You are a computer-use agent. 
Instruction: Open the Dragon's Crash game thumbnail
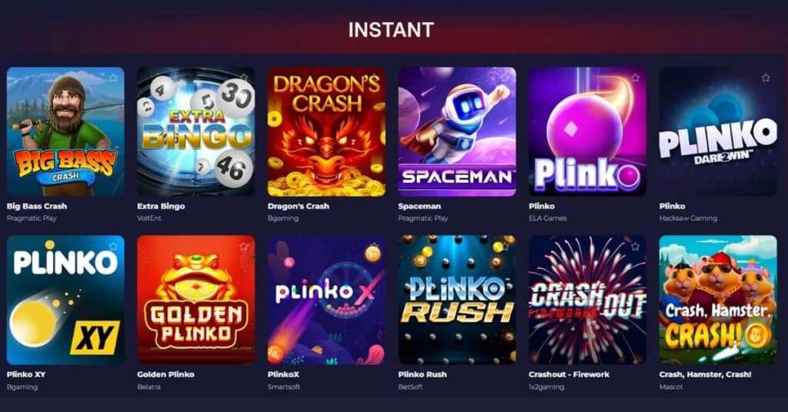[326, 131]
